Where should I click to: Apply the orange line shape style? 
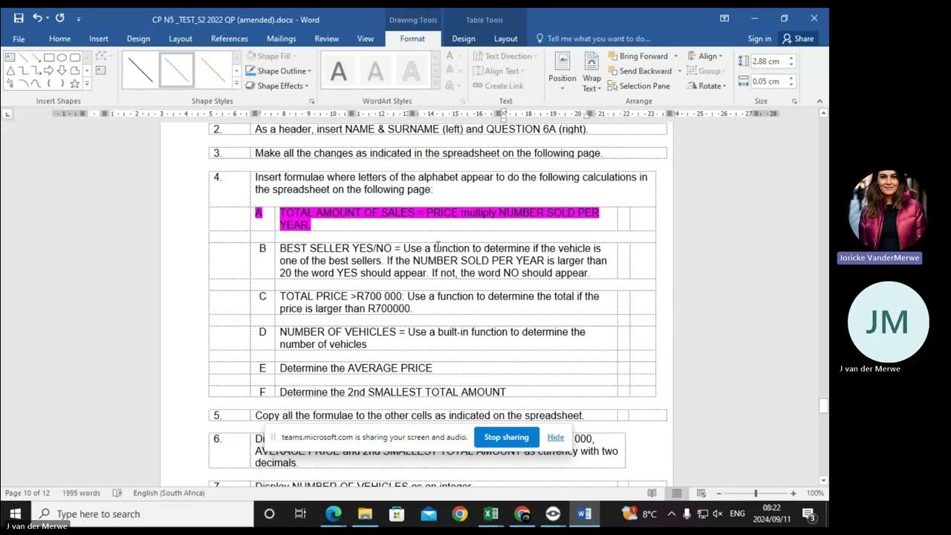212,70
